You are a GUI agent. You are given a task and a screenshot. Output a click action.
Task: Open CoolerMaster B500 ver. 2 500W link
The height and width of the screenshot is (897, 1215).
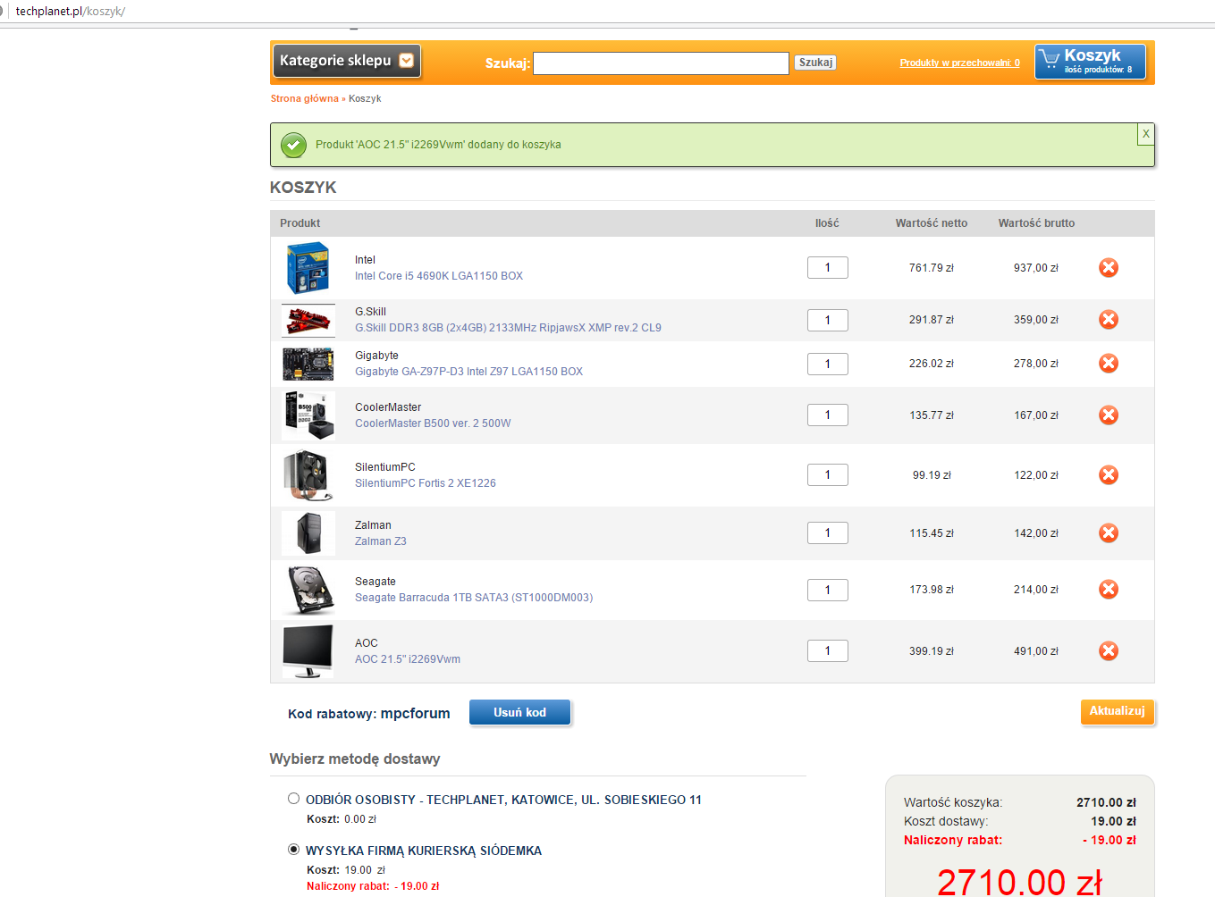pos(433,423)
